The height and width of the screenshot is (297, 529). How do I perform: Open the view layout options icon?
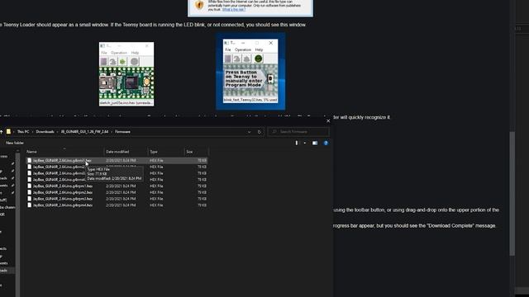297,143
